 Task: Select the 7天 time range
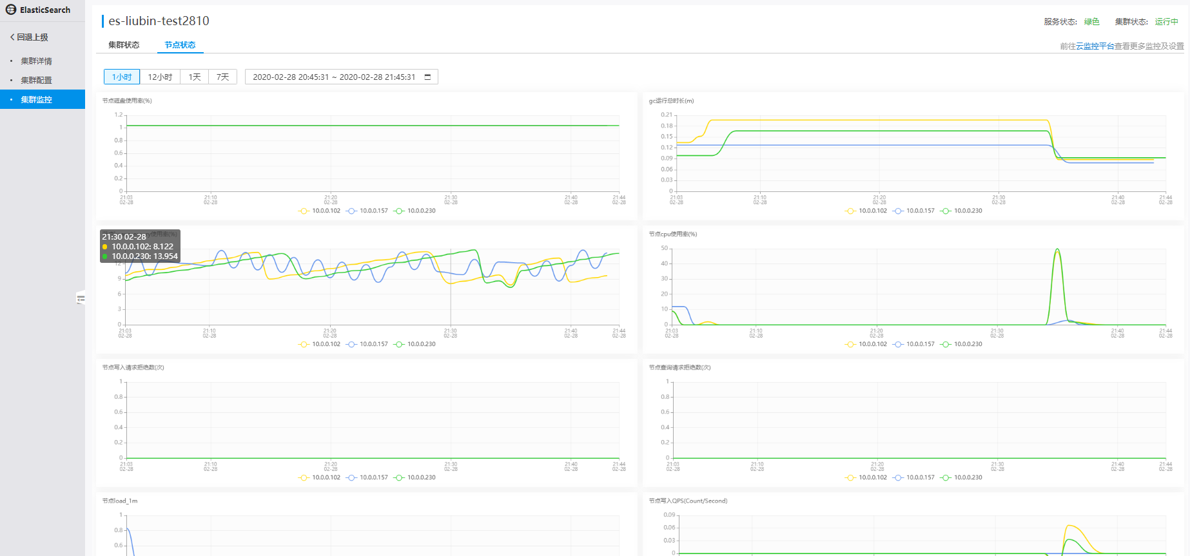tap(223, 77)
